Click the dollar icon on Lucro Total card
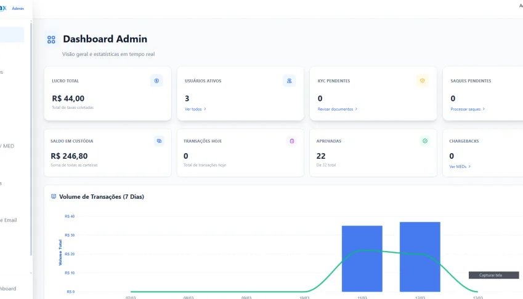523x299 pixels. (156, 81)
